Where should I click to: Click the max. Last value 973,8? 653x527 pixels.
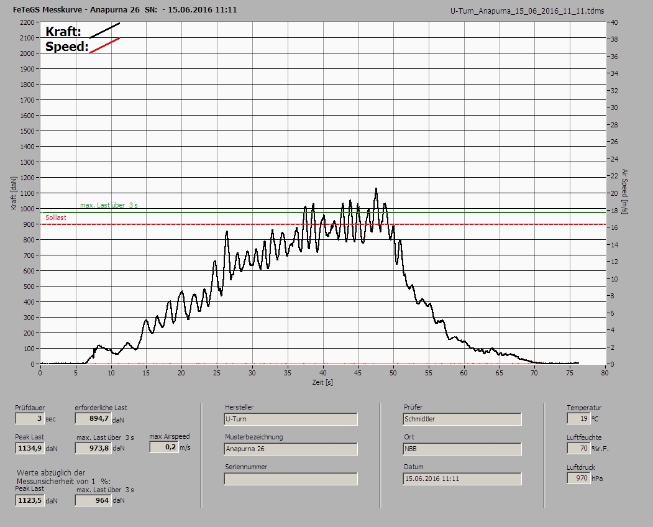coord(93,448)
